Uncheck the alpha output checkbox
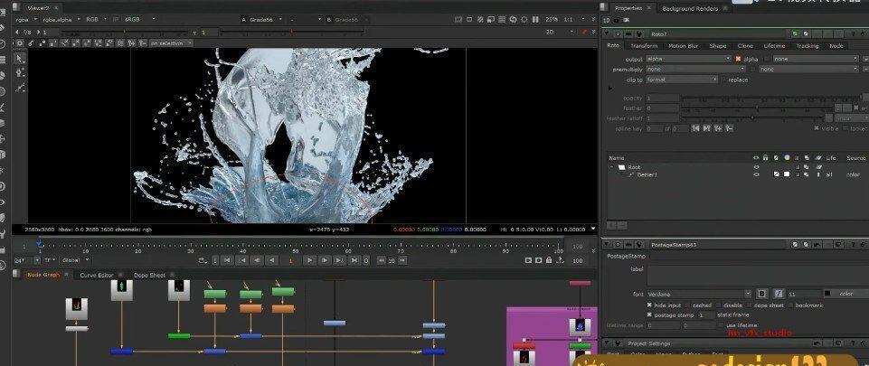 (x=738, y=59)
